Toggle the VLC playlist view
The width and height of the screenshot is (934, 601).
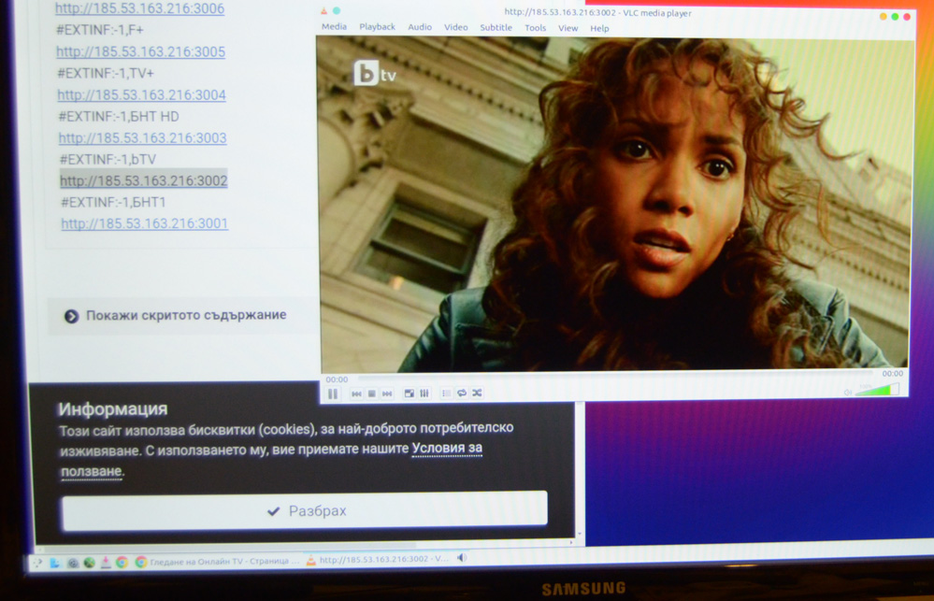click(446, 394)
